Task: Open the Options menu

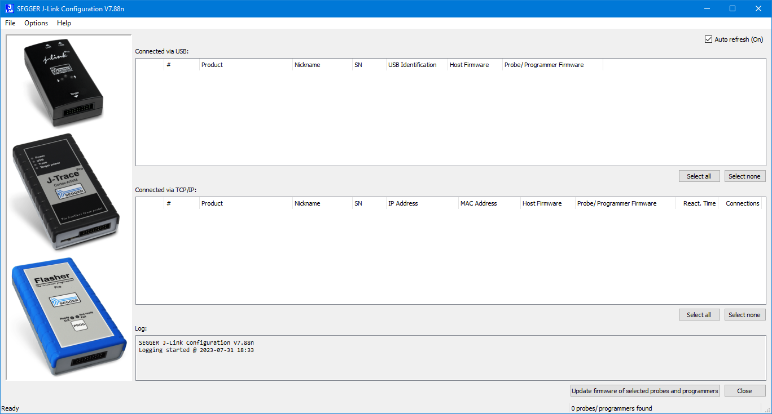Action: tap(36, 23)
